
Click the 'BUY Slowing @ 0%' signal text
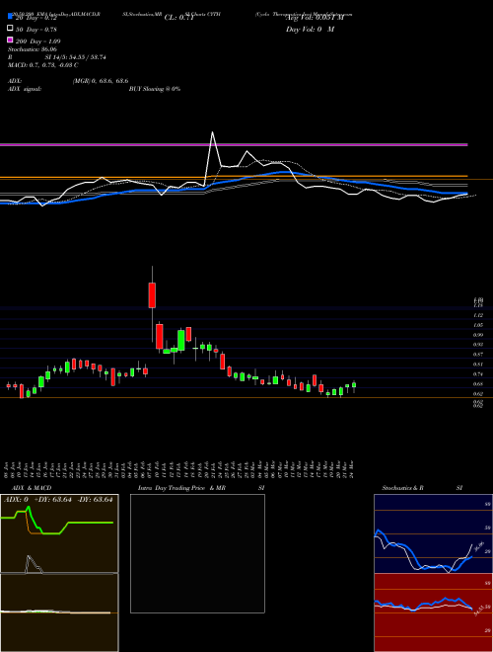point(155,89)
